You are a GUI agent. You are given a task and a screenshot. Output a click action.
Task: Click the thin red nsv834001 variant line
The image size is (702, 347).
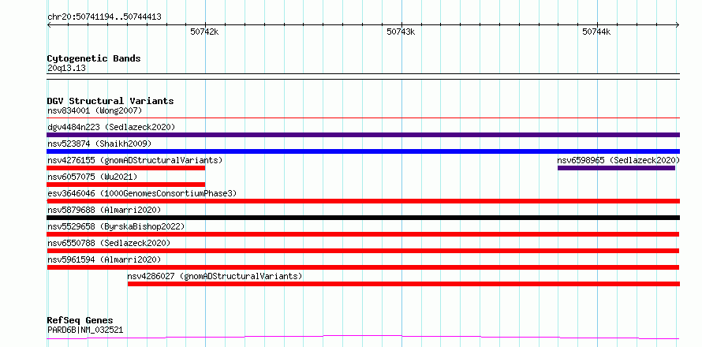363,118
